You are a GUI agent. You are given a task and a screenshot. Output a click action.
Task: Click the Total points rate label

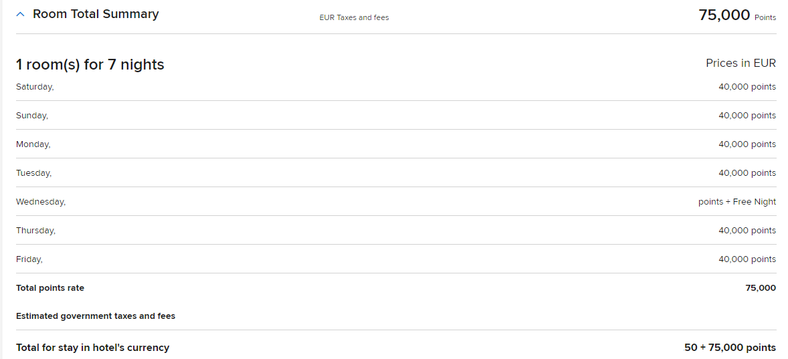pyautogui.click(x=50, y=288)
